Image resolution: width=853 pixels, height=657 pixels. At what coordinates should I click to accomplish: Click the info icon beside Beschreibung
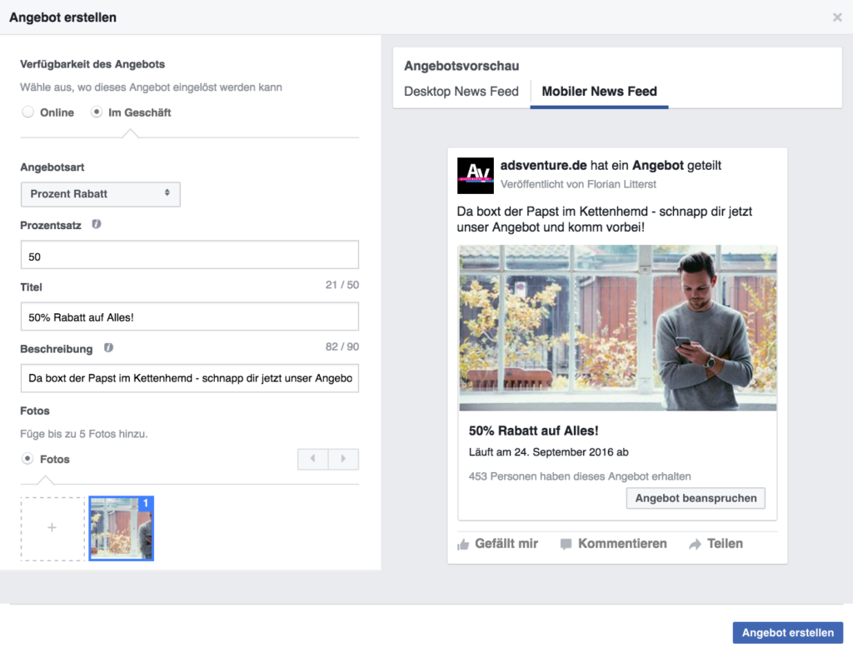click(x=108, y=348)
